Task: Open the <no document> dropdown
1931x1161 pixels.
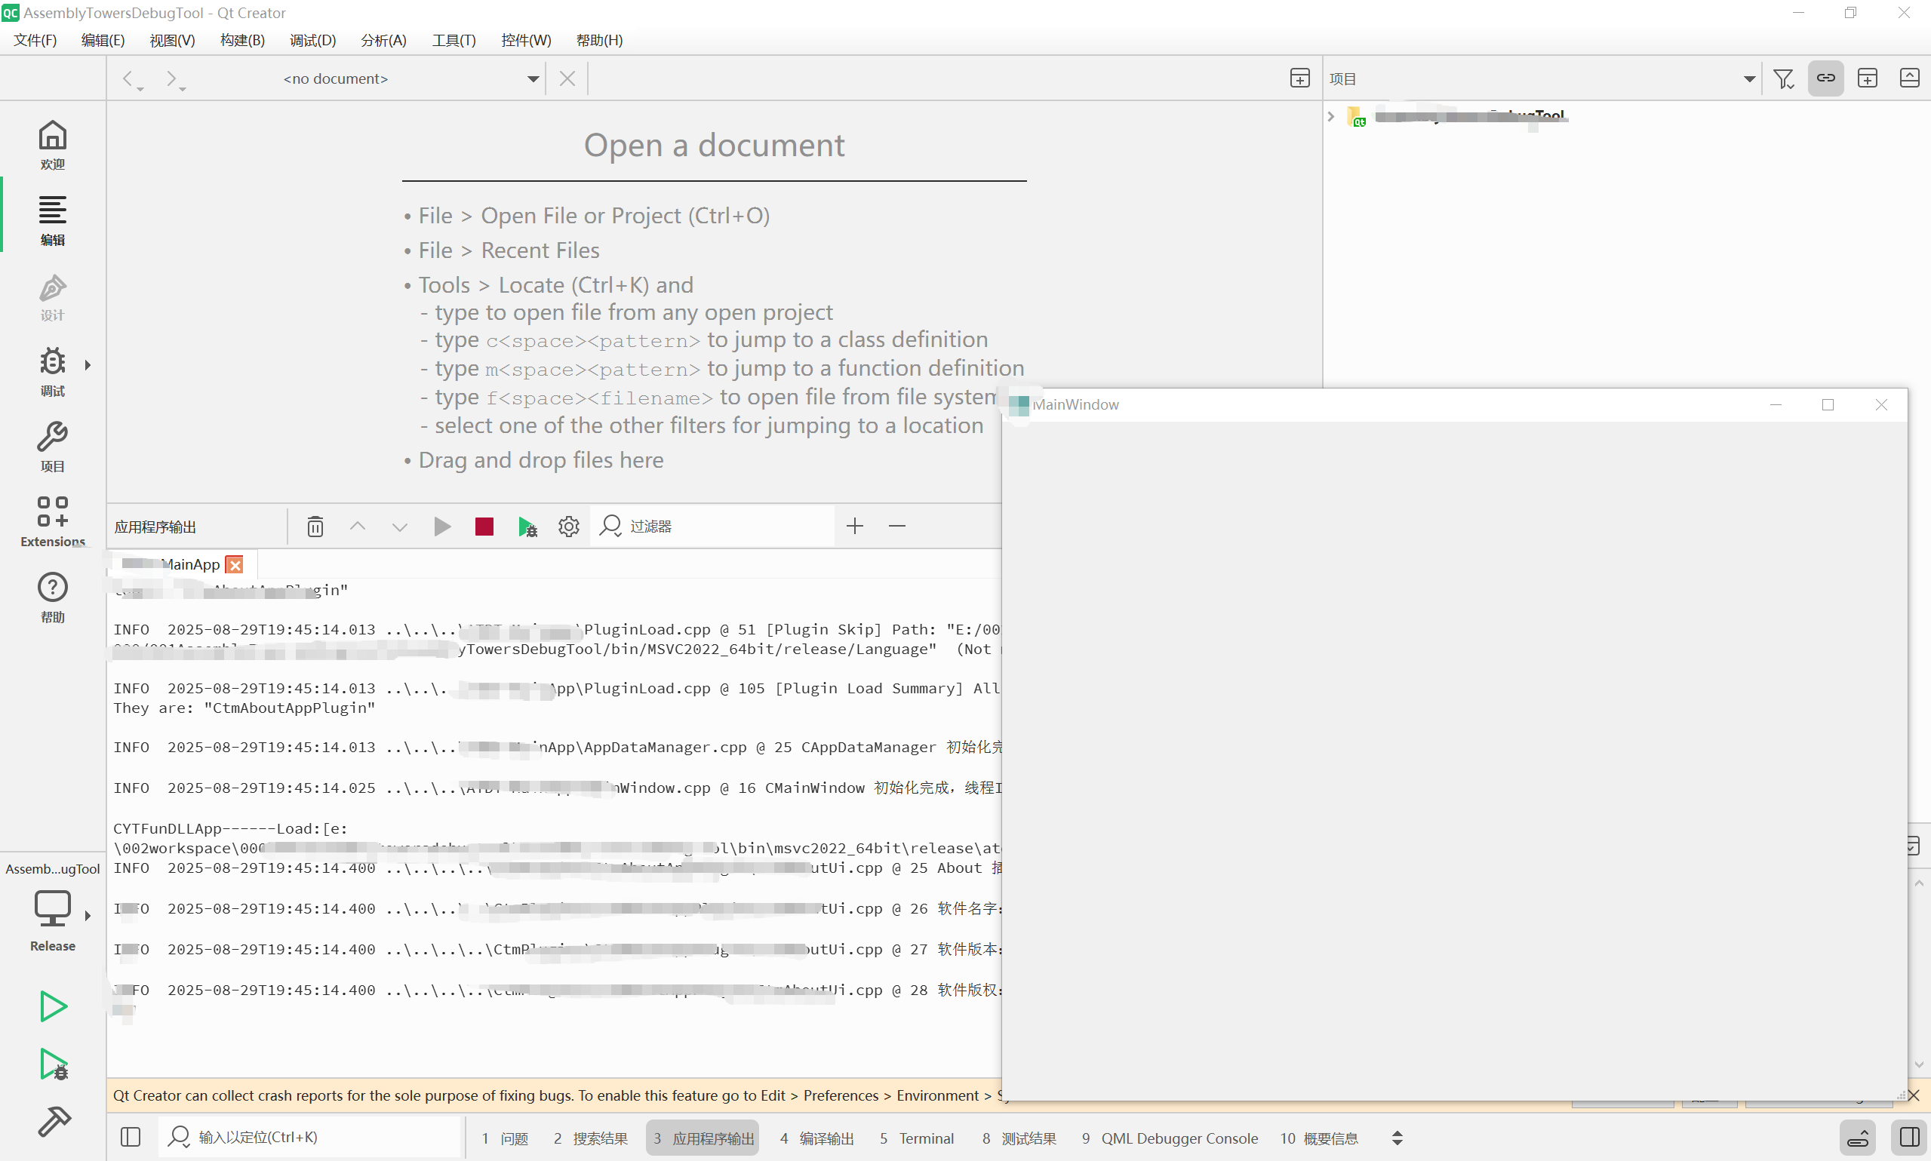Action: tap(533, 79)
